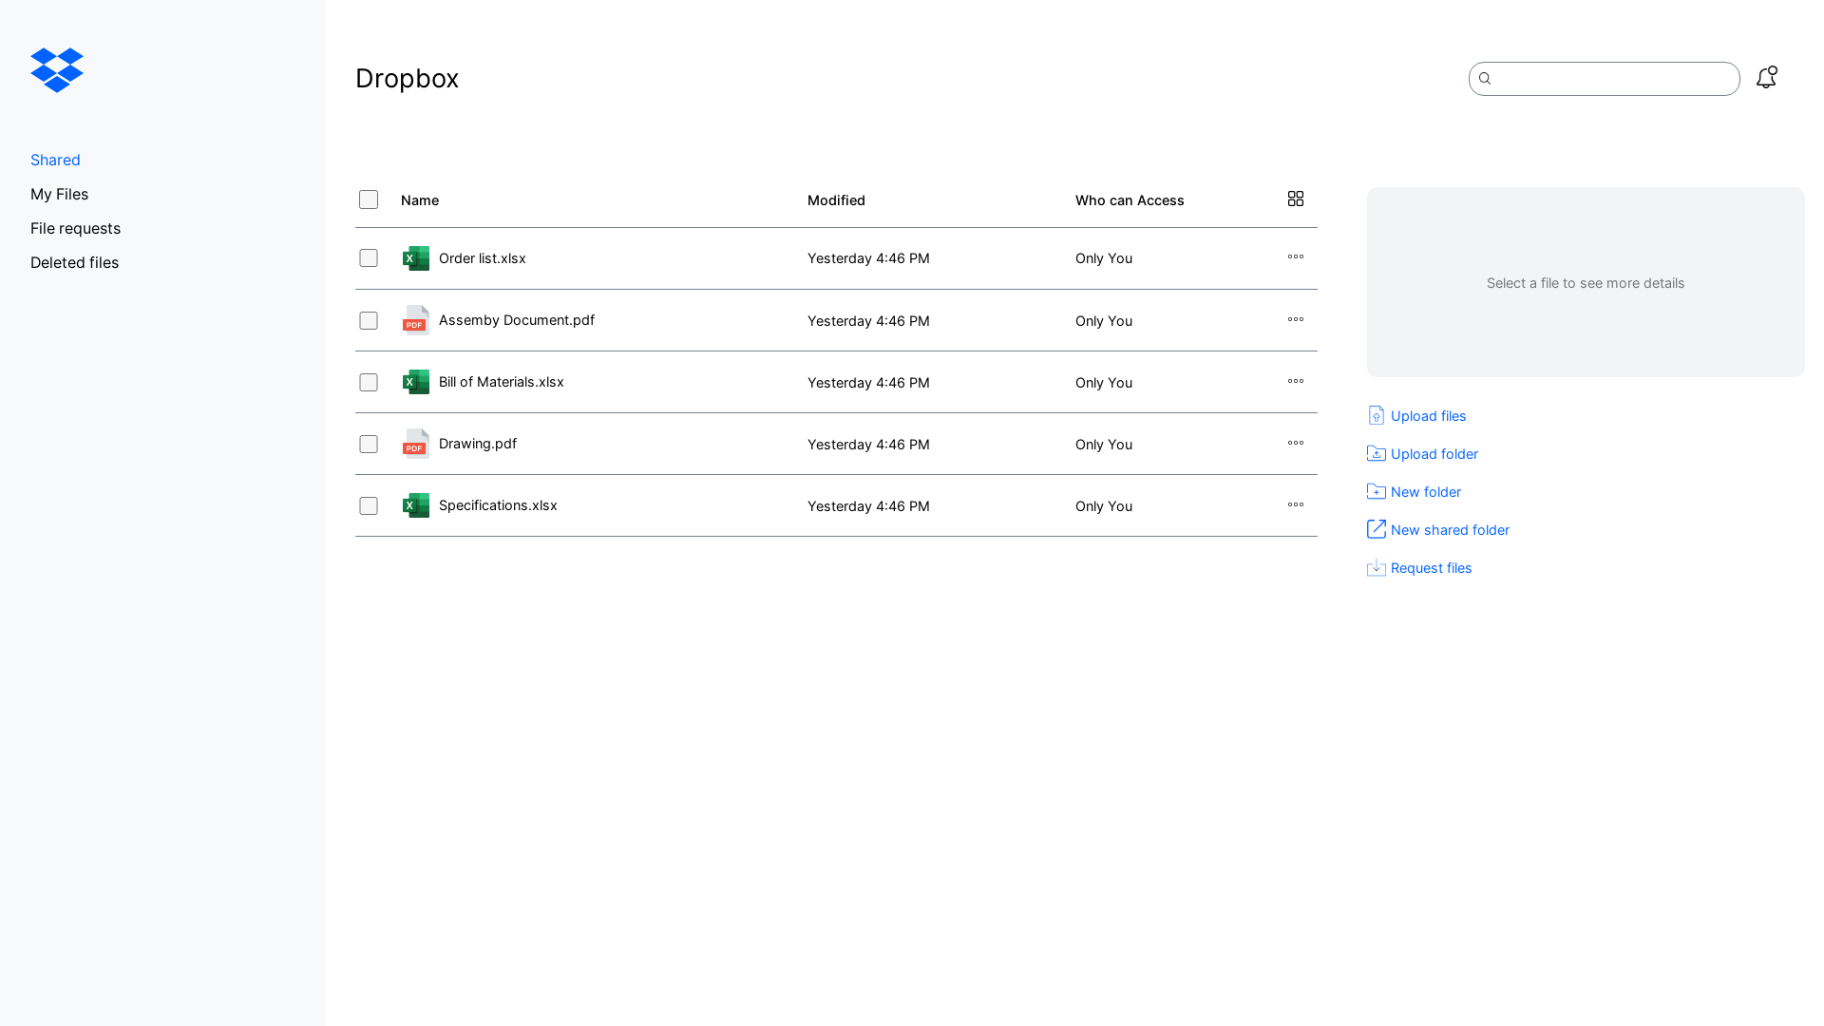The image size is (1824, 1026).
Task: Open more options for Bill of Materials.xlsx
Action: pos(1296,381)
